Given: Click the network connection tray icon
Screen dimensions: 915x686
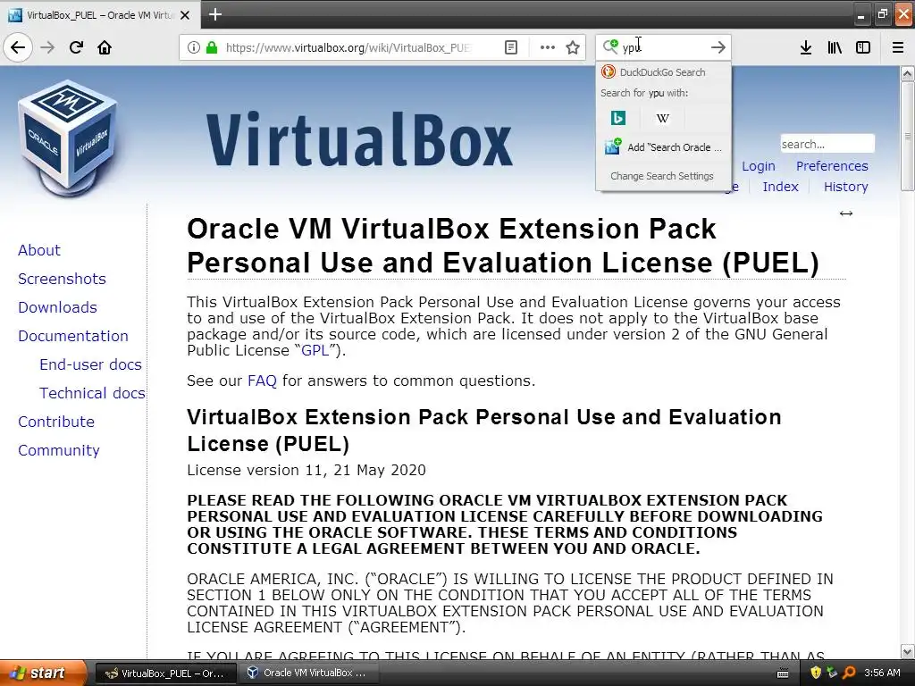Looking at the screenshot, I should 832,673.
